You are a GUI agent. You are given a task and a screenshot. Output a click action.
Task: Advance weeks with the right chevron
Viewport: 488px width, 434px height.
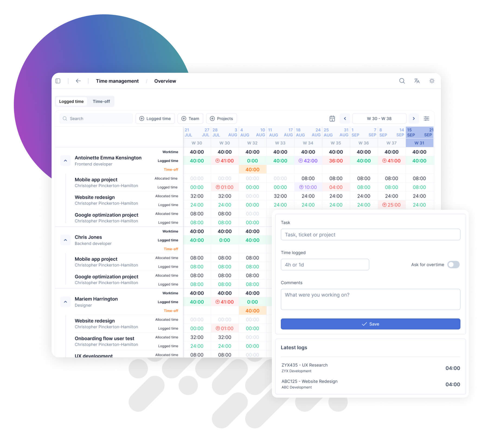coord(414,119)
